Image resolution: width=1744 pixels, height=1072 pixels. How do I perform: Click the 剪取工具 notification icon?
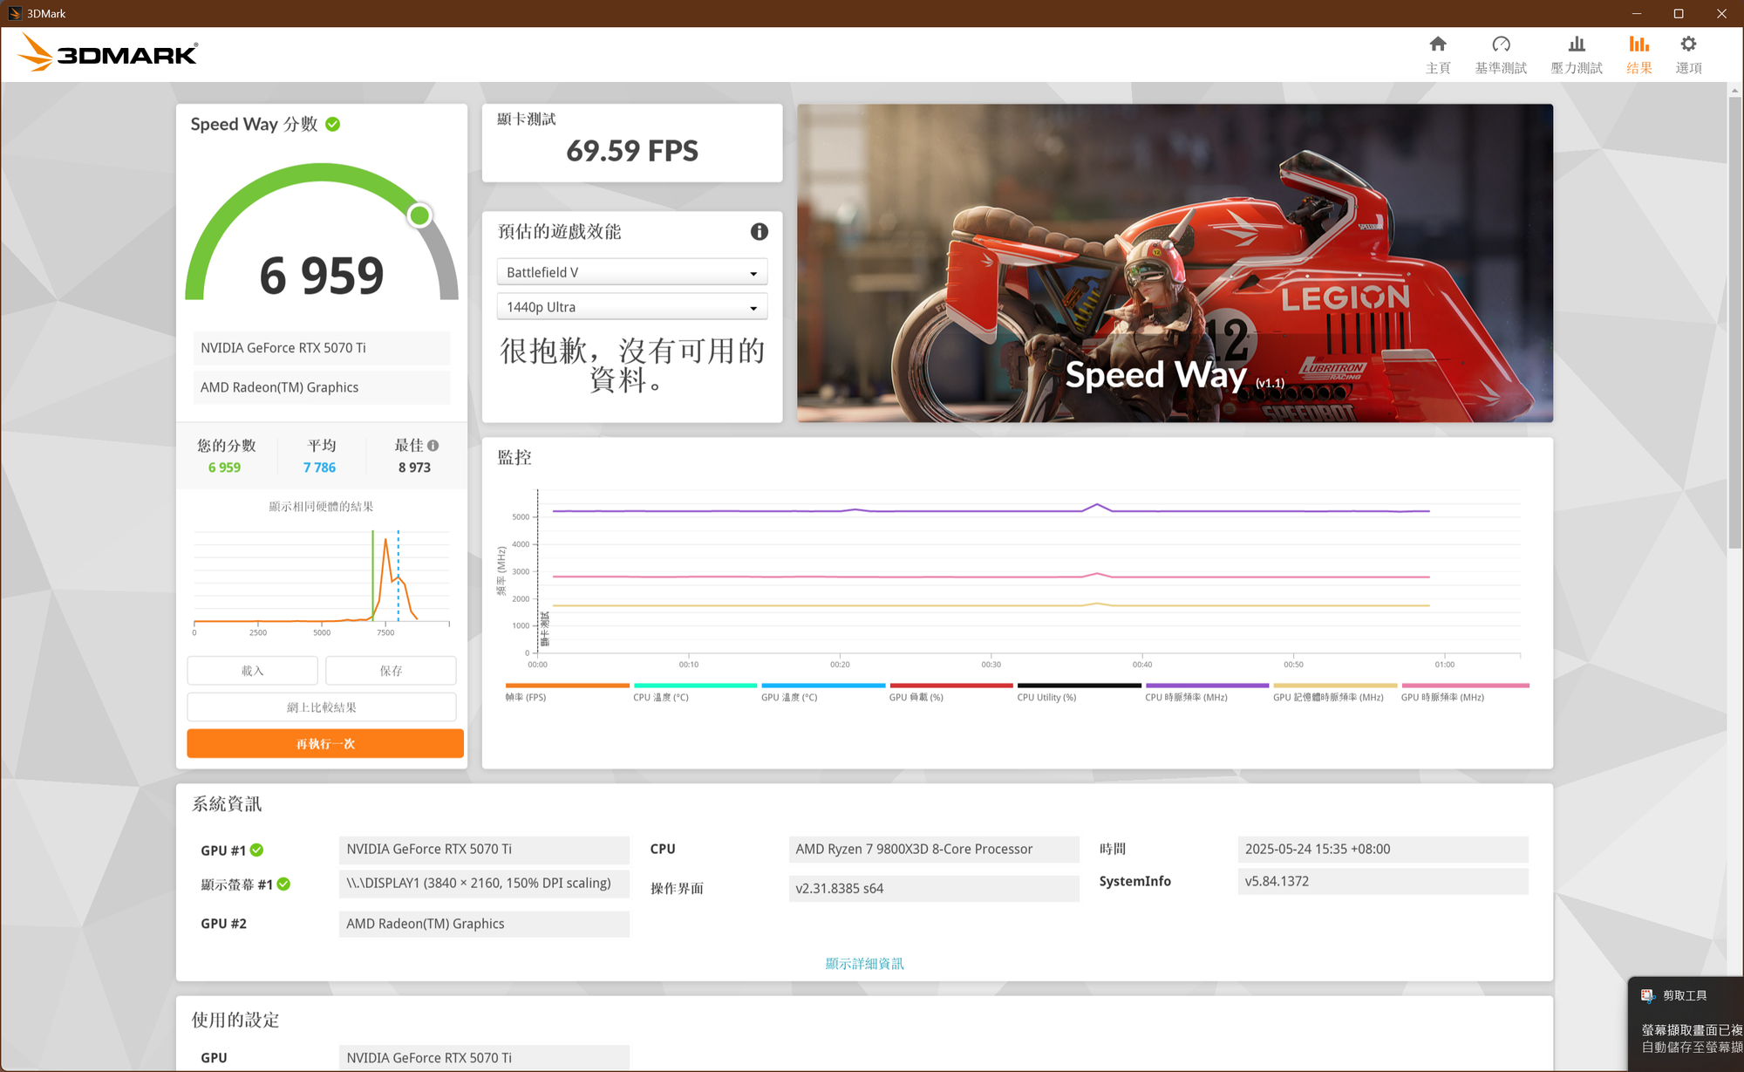(1648, 995)
